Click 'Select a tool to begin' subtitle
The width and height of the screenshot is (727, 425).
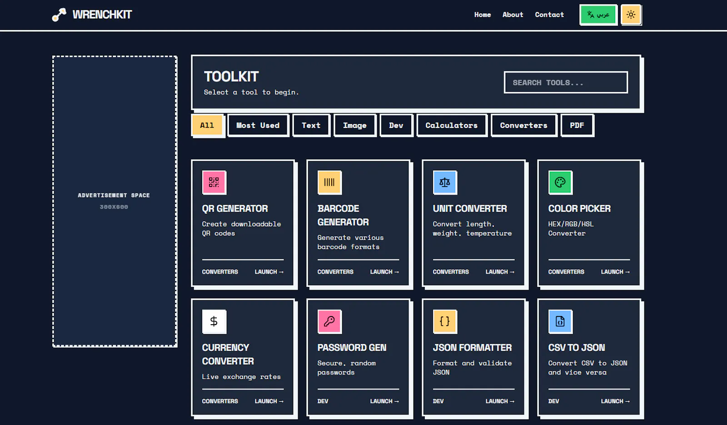(251, 92)
